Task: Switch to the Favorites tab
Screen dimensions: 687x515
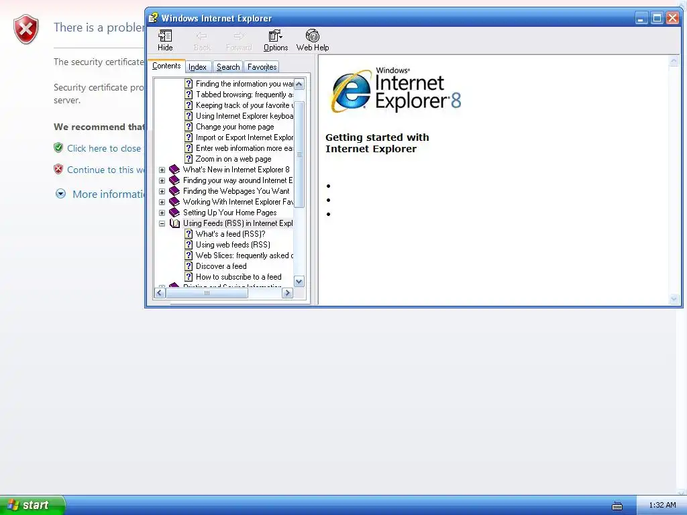Action: (262, 67)
